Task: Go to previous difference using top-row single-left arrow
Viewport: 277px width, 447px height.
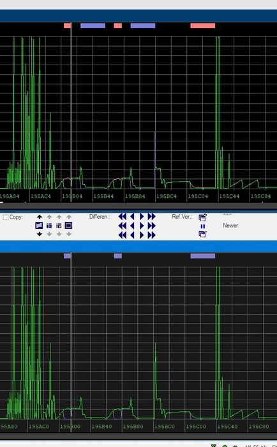Action: point(132,217)
